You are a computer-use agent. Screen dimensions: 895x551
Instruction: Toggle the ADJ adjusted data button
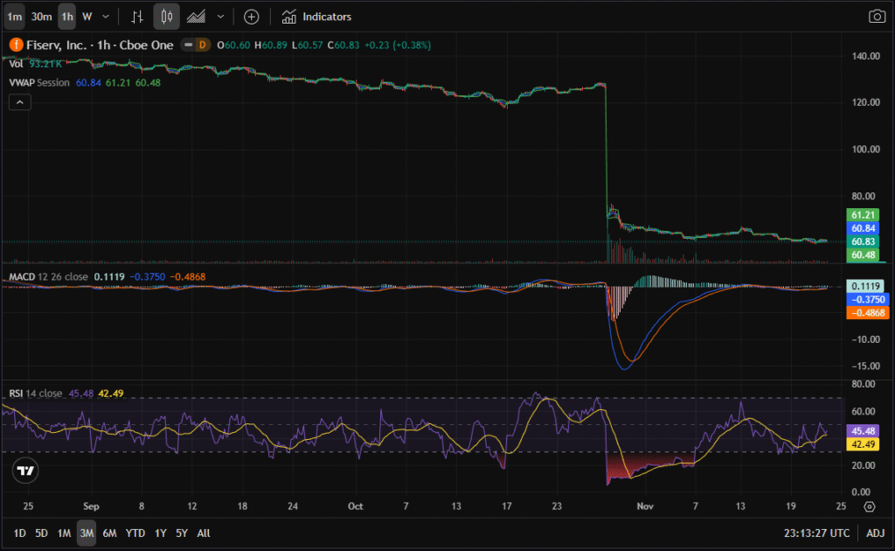pos(875,533)
